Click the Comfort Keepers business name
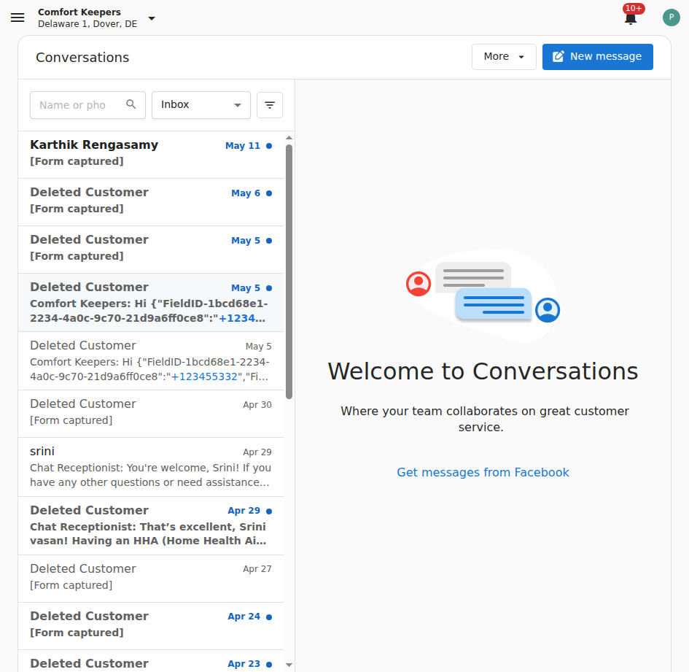 coord(79,12)
